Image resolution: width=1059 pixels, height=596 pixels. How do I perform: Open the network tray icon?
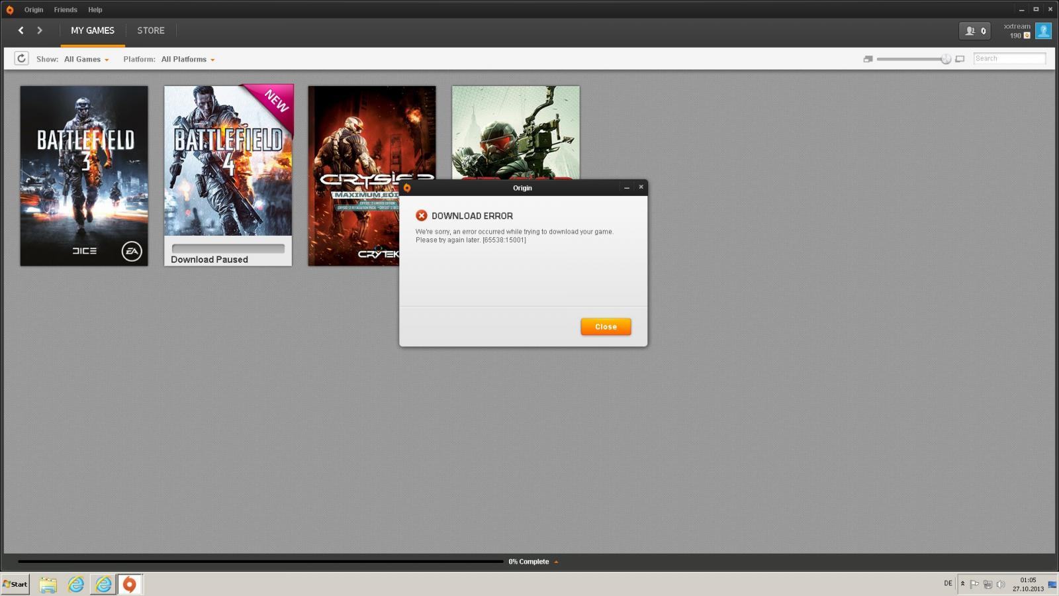pyautogui.click(x=988, y=584)
